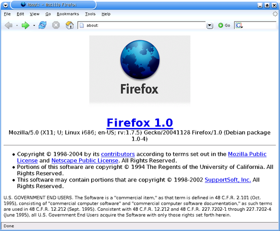Click the Firefox globe icon in title bar
Viewport: 280px width, 231px height.
(23, 4)
